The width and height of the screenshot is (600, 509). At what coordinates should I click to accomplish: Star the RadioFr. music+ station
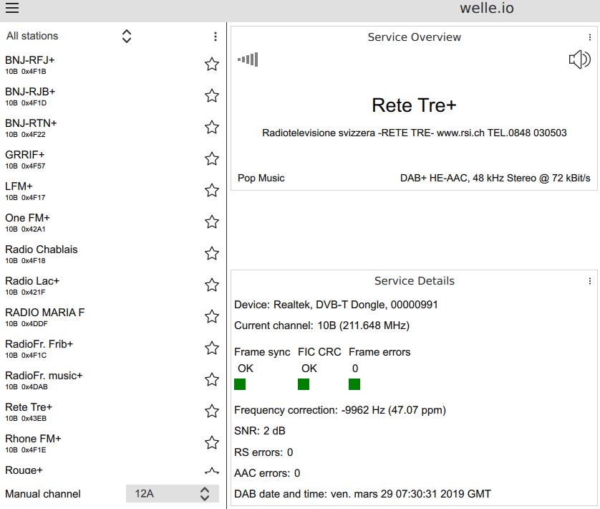212,379
